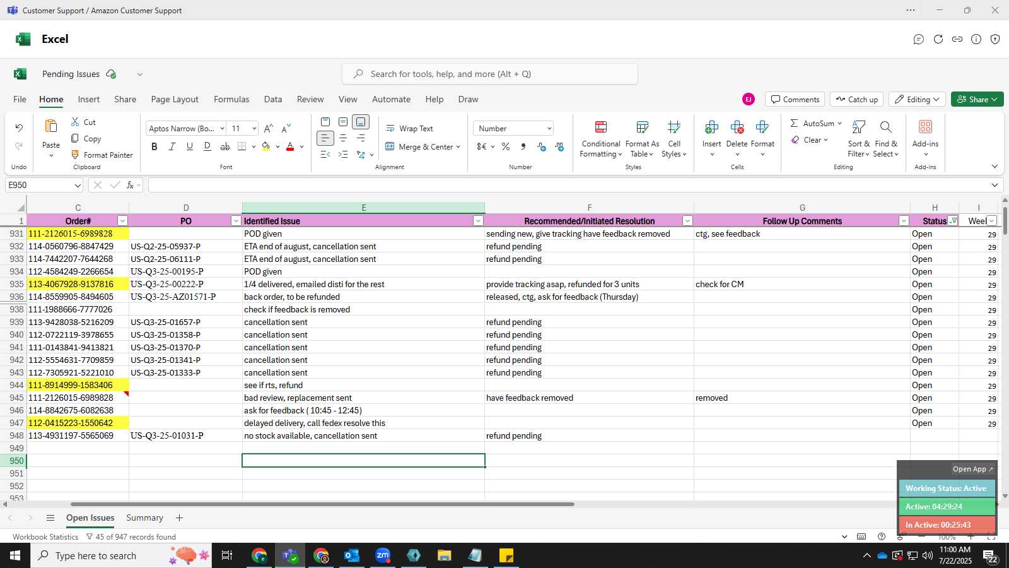The width and height of the screenshot is (1009, 568).
Task: Click the Redo arrow icon
Action: click(x=19, y=146)
